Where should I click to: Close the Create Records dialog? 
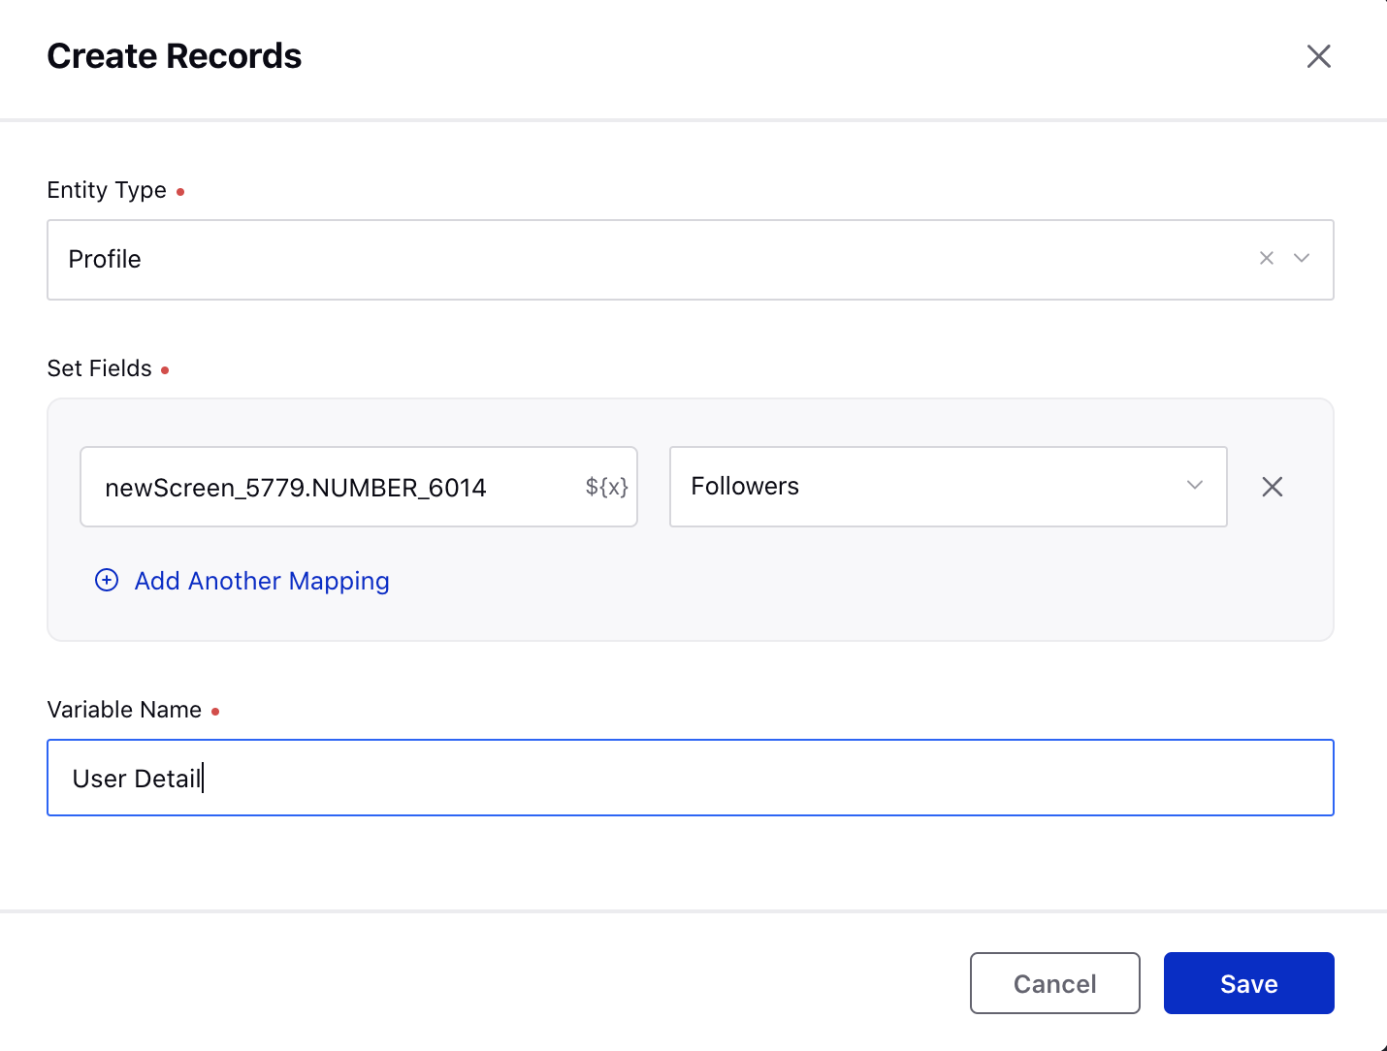(x=1318, y=56)
